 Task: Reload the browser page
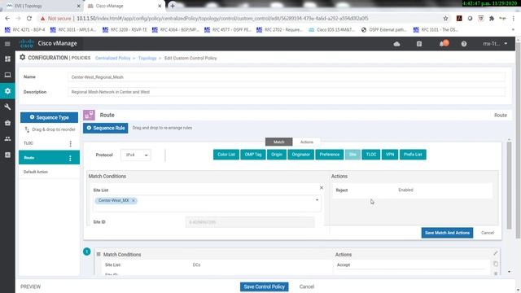(x=29, y=18)
